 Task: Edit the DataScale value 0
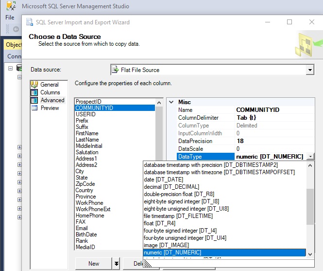(x=275, y=149)
